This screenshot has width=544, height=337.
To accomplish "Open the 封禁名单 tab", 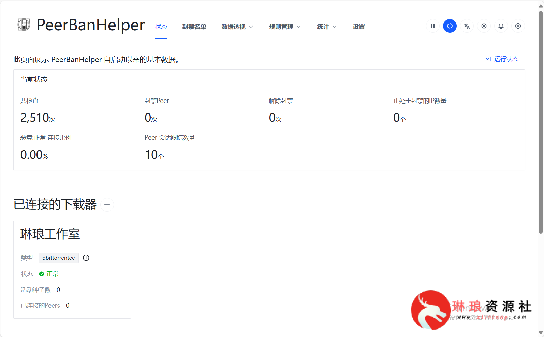I will click(194, 27).
